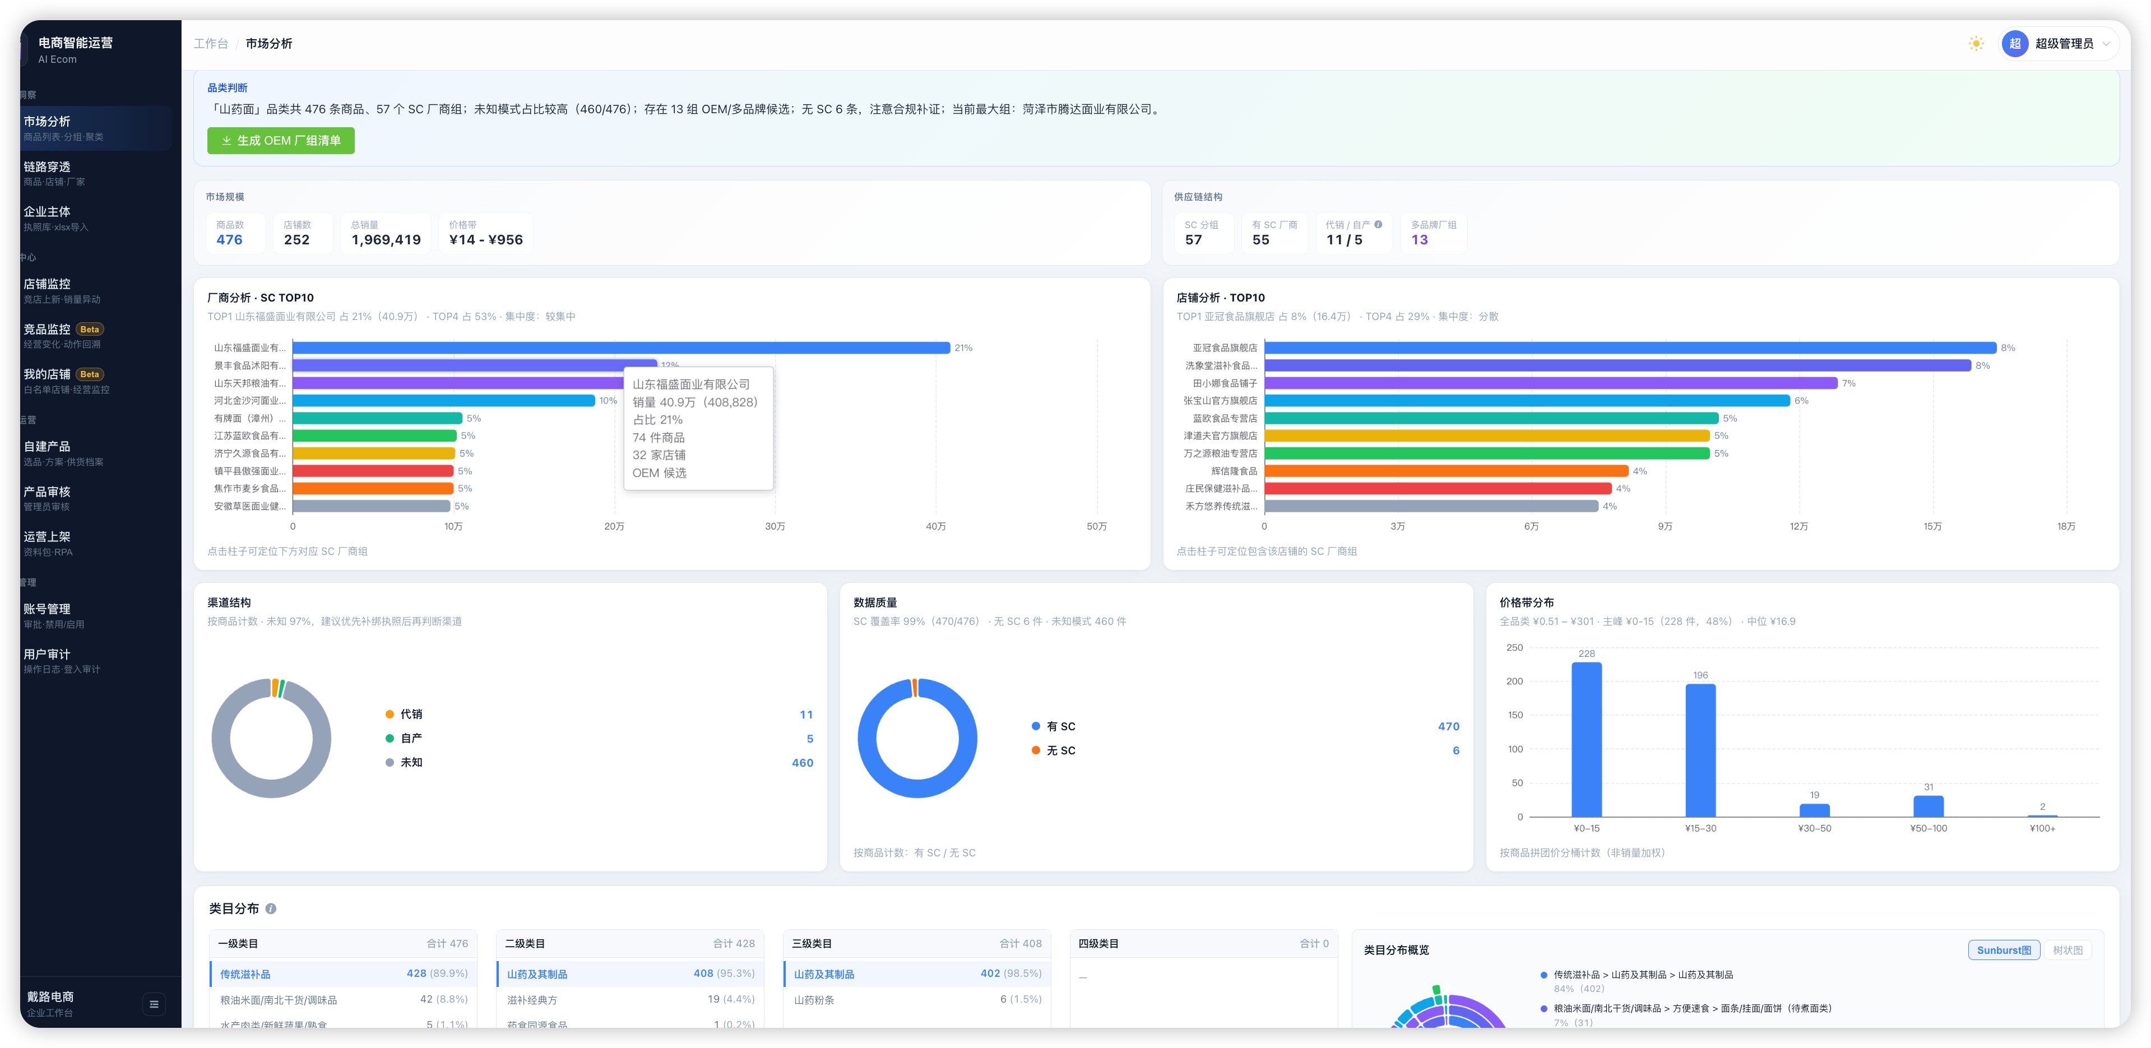Click the 亚冠食品旗舰店 8% bar
The width and height of the screenshot is (2151, 1048).
pos(1630,347)
